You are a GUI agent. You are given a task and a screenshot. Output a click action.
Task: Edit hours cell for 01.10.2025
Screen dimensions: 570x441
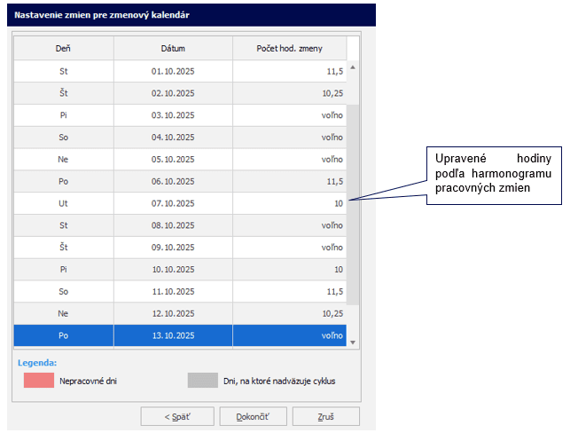[x=289, y=71]
